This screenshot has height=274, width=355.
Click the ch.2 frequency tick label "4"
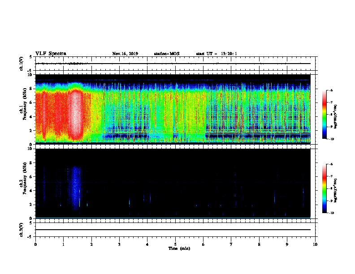click(31, 191)
